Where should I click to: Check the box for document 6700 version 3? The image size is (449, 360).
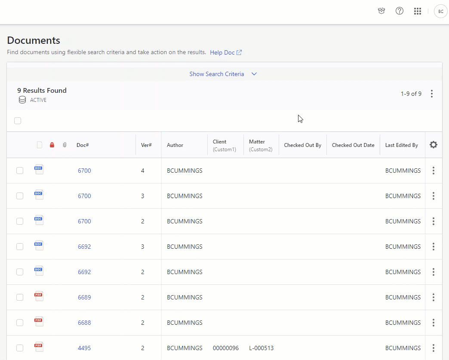pyautogui.click(x=20, y=196)
